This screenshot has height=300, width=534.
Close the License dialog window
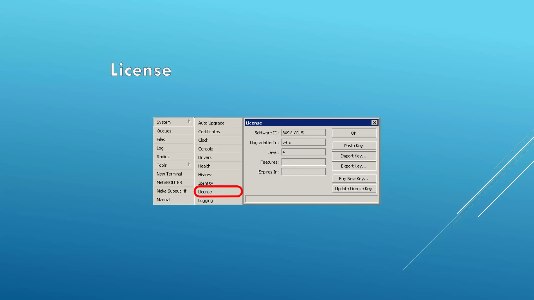coord(374,123)
